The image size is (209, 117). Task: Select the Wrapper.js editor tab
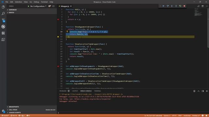[65, 6]
